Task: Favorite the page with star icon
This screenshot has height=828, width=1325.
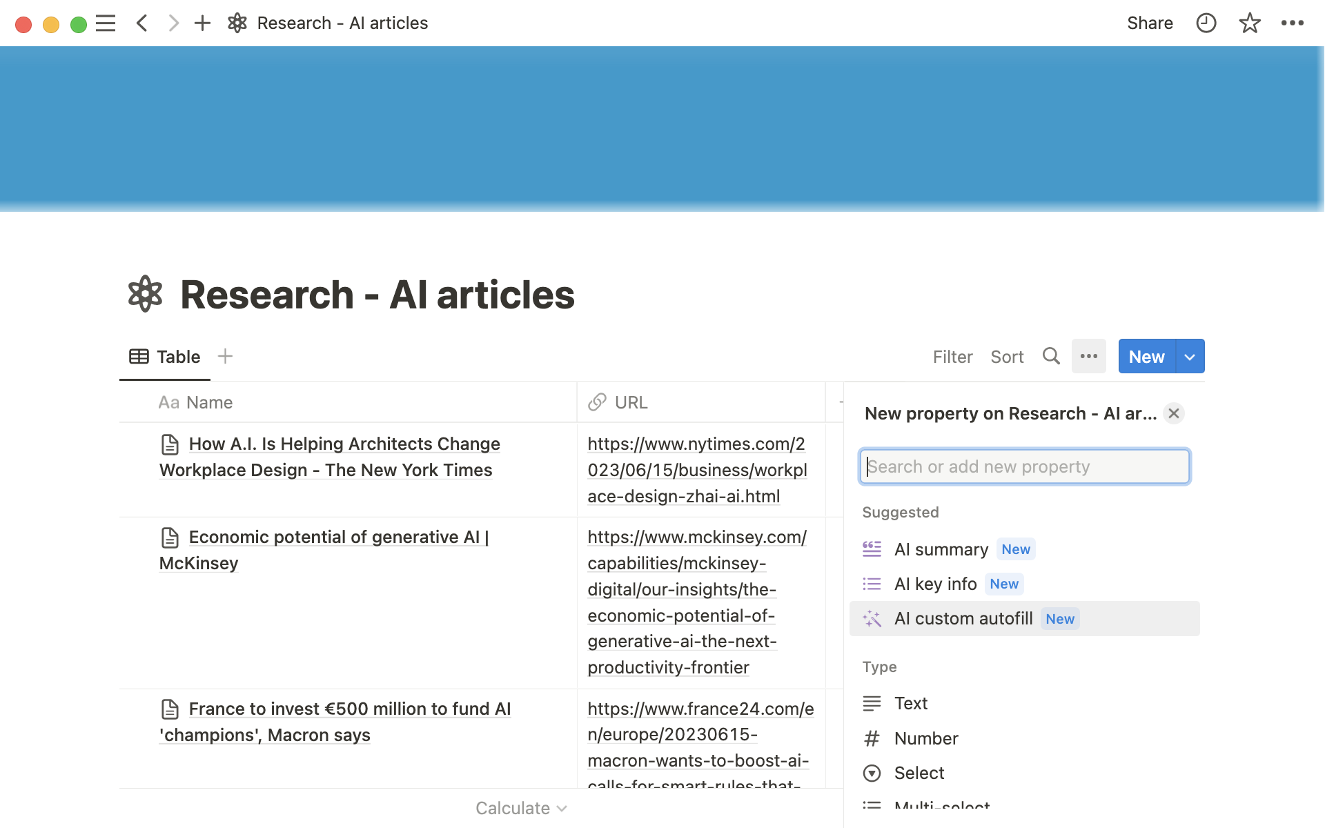Action: click(1249, 23)
